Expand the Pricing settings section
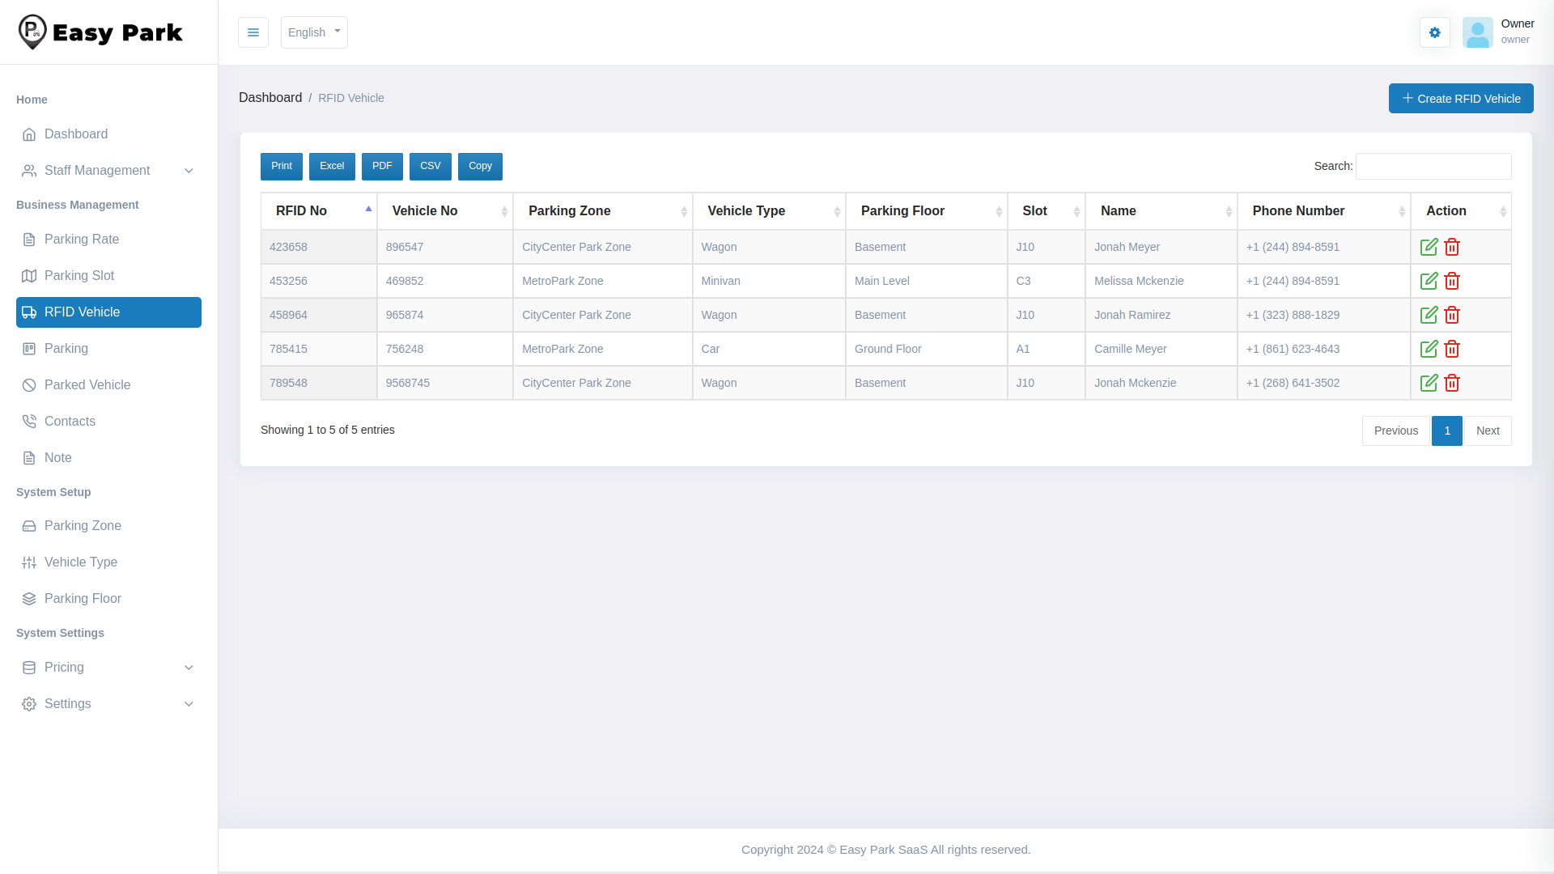The height and width of the screenshot is (874, 1554). tap(108, 667)
